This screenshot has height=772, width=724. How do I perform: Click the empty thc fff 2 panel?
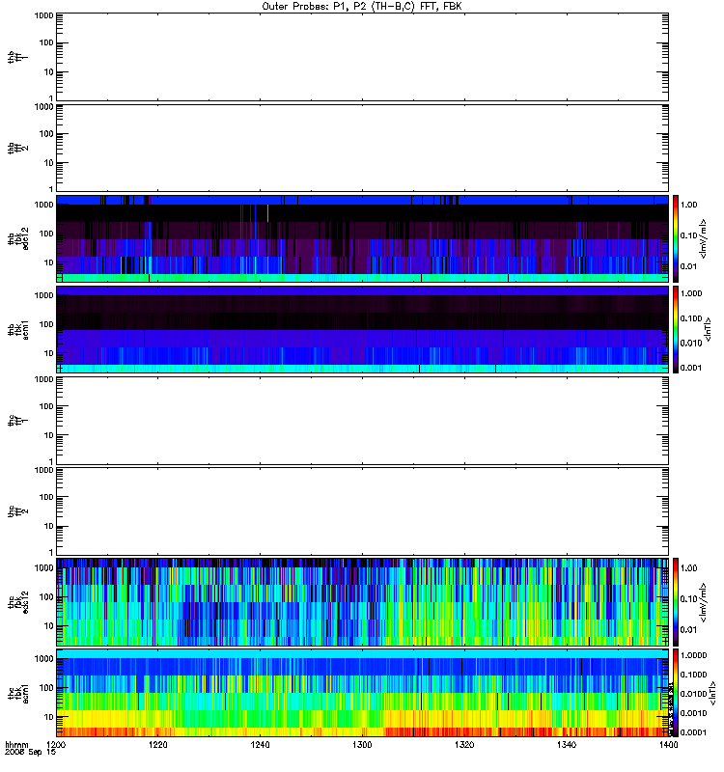[x=363, y=511]
